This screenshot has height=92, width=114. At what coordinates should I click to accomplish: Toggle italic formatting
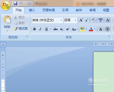[x=40, y=29]
